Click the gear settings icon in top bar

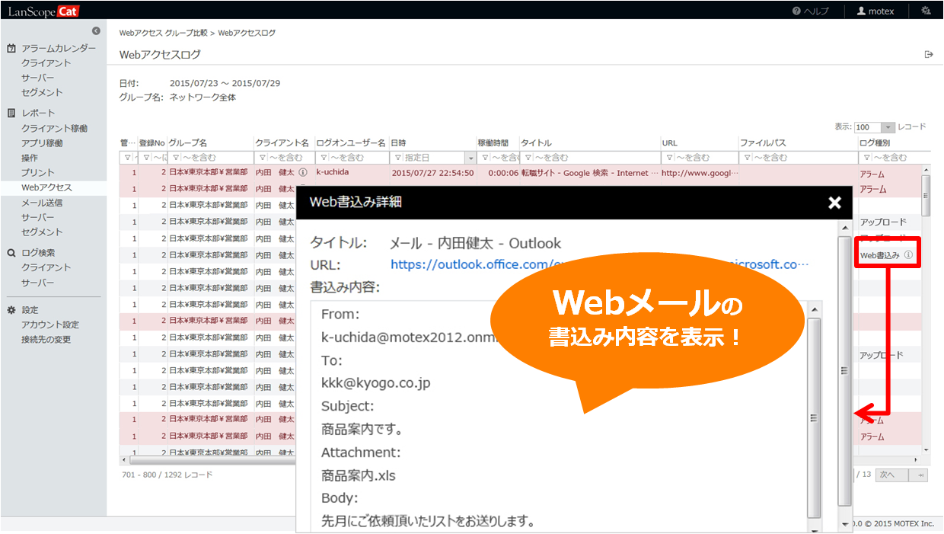click(x=925, y=11)
